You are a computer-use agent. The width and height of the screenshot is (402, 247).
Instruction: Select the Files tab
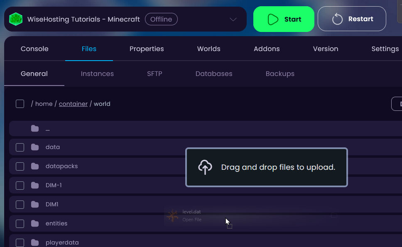click(x=89, y=49)
